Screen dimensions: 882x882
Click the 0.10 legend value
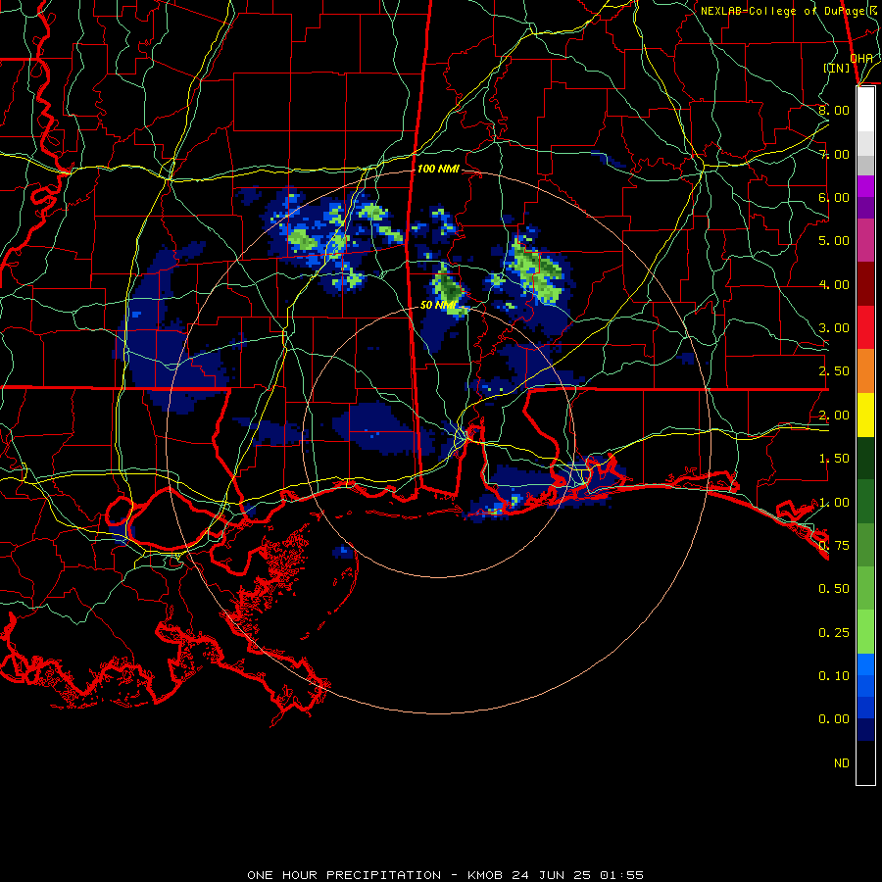834,676
